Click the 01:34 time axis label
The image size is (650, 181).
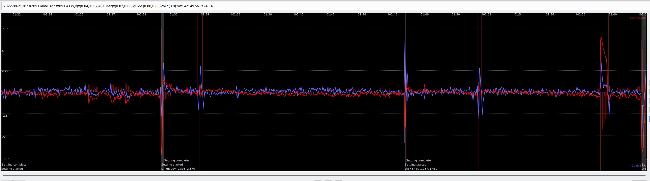205,14
